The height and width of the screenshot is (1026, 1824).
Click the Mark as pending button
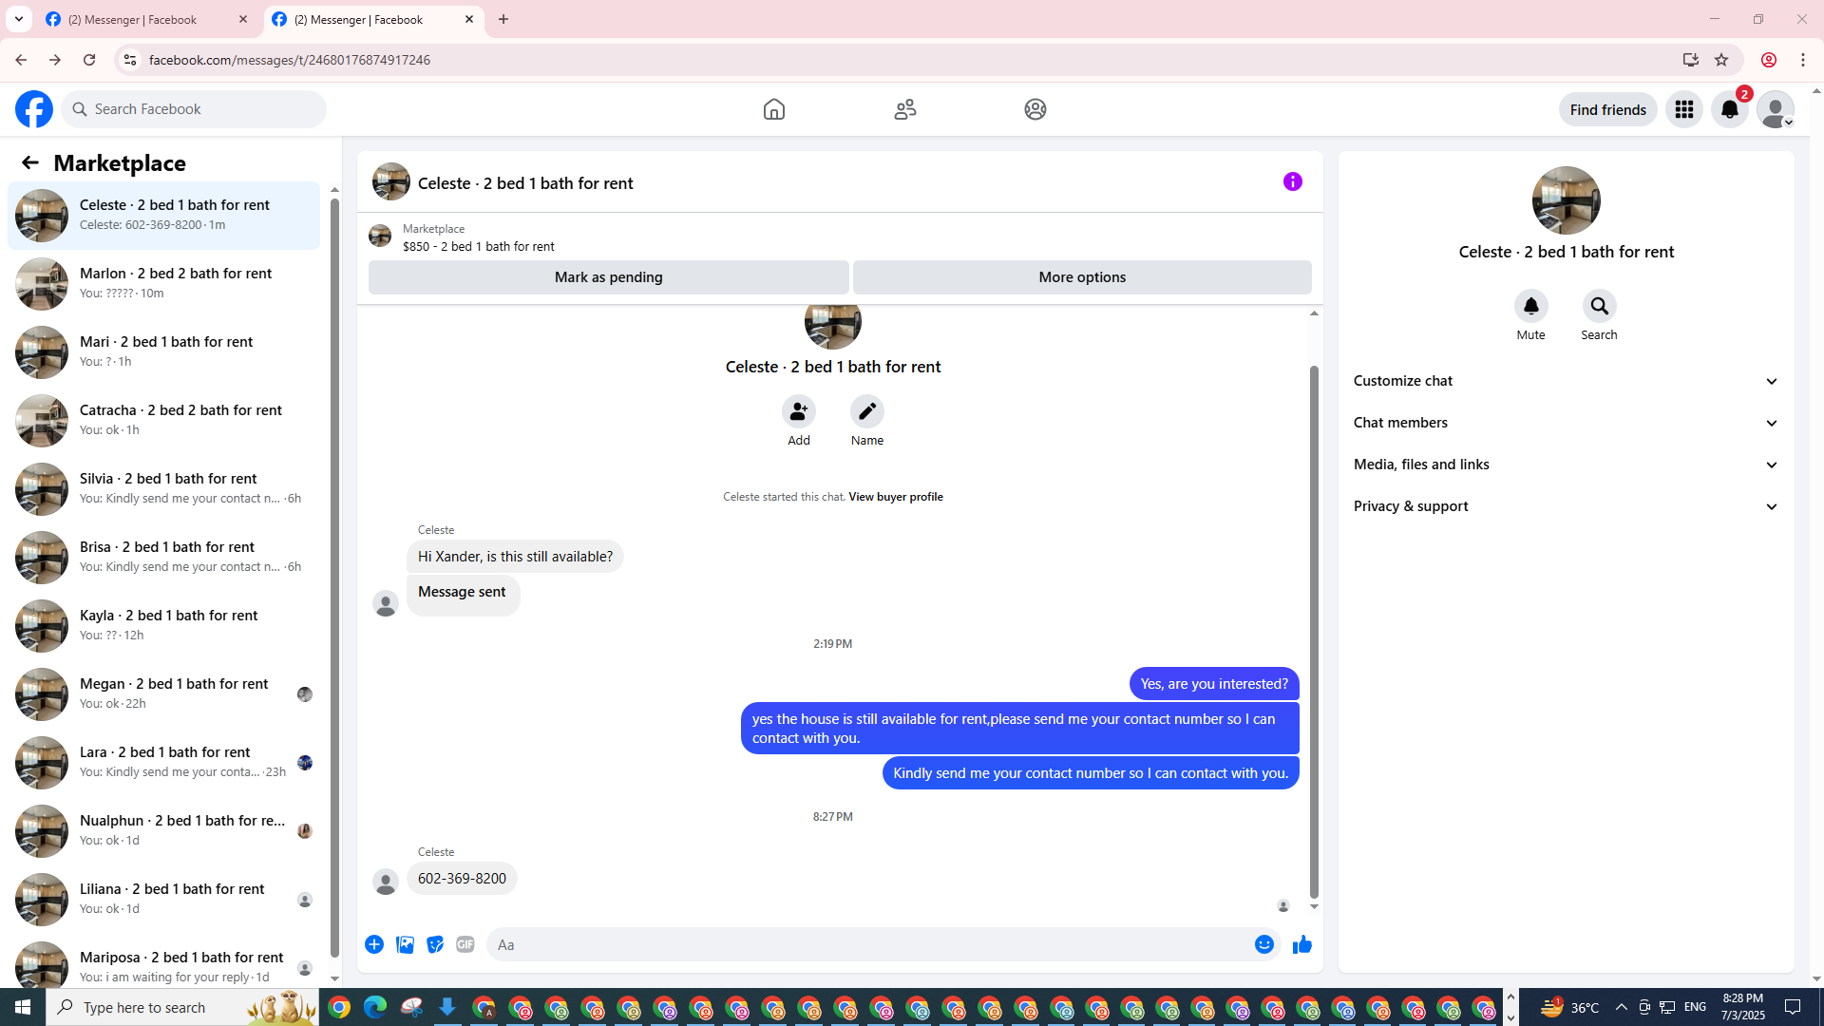coord(608,277)
